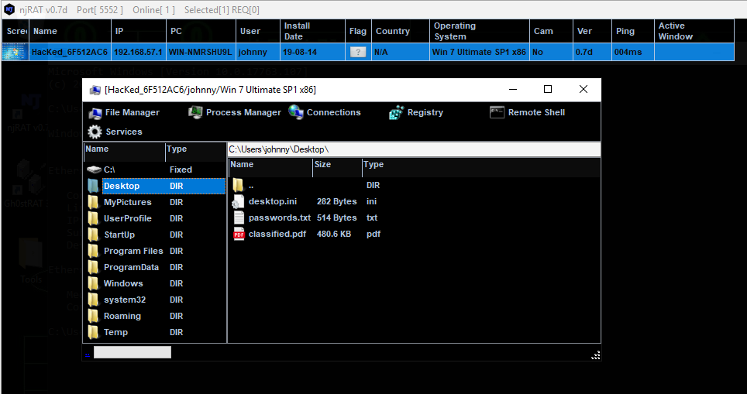This screenshot has width=747, height=394.
Task: Click the Operating System column header
Action: [479, 31]
